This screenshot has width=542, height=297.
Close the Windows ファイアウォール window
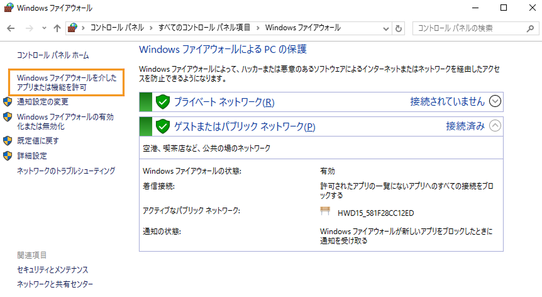click(x=533, y=8)
